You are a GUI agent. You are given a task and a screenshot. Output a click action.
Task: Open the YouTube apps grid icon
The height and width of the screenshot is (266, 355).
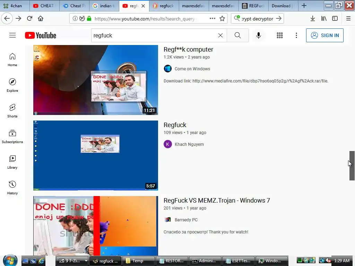280,35
